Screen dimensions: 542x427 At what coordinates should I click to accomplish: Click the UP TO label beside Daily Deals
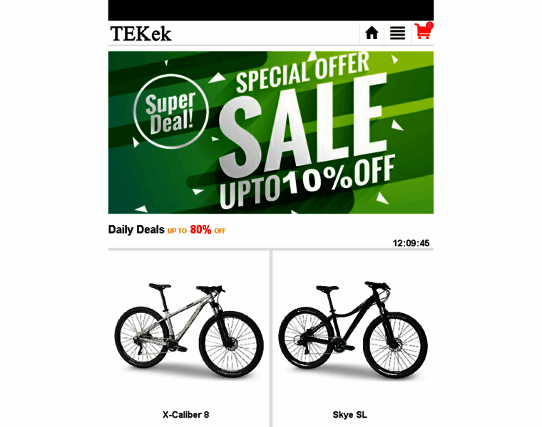(177, 231)
